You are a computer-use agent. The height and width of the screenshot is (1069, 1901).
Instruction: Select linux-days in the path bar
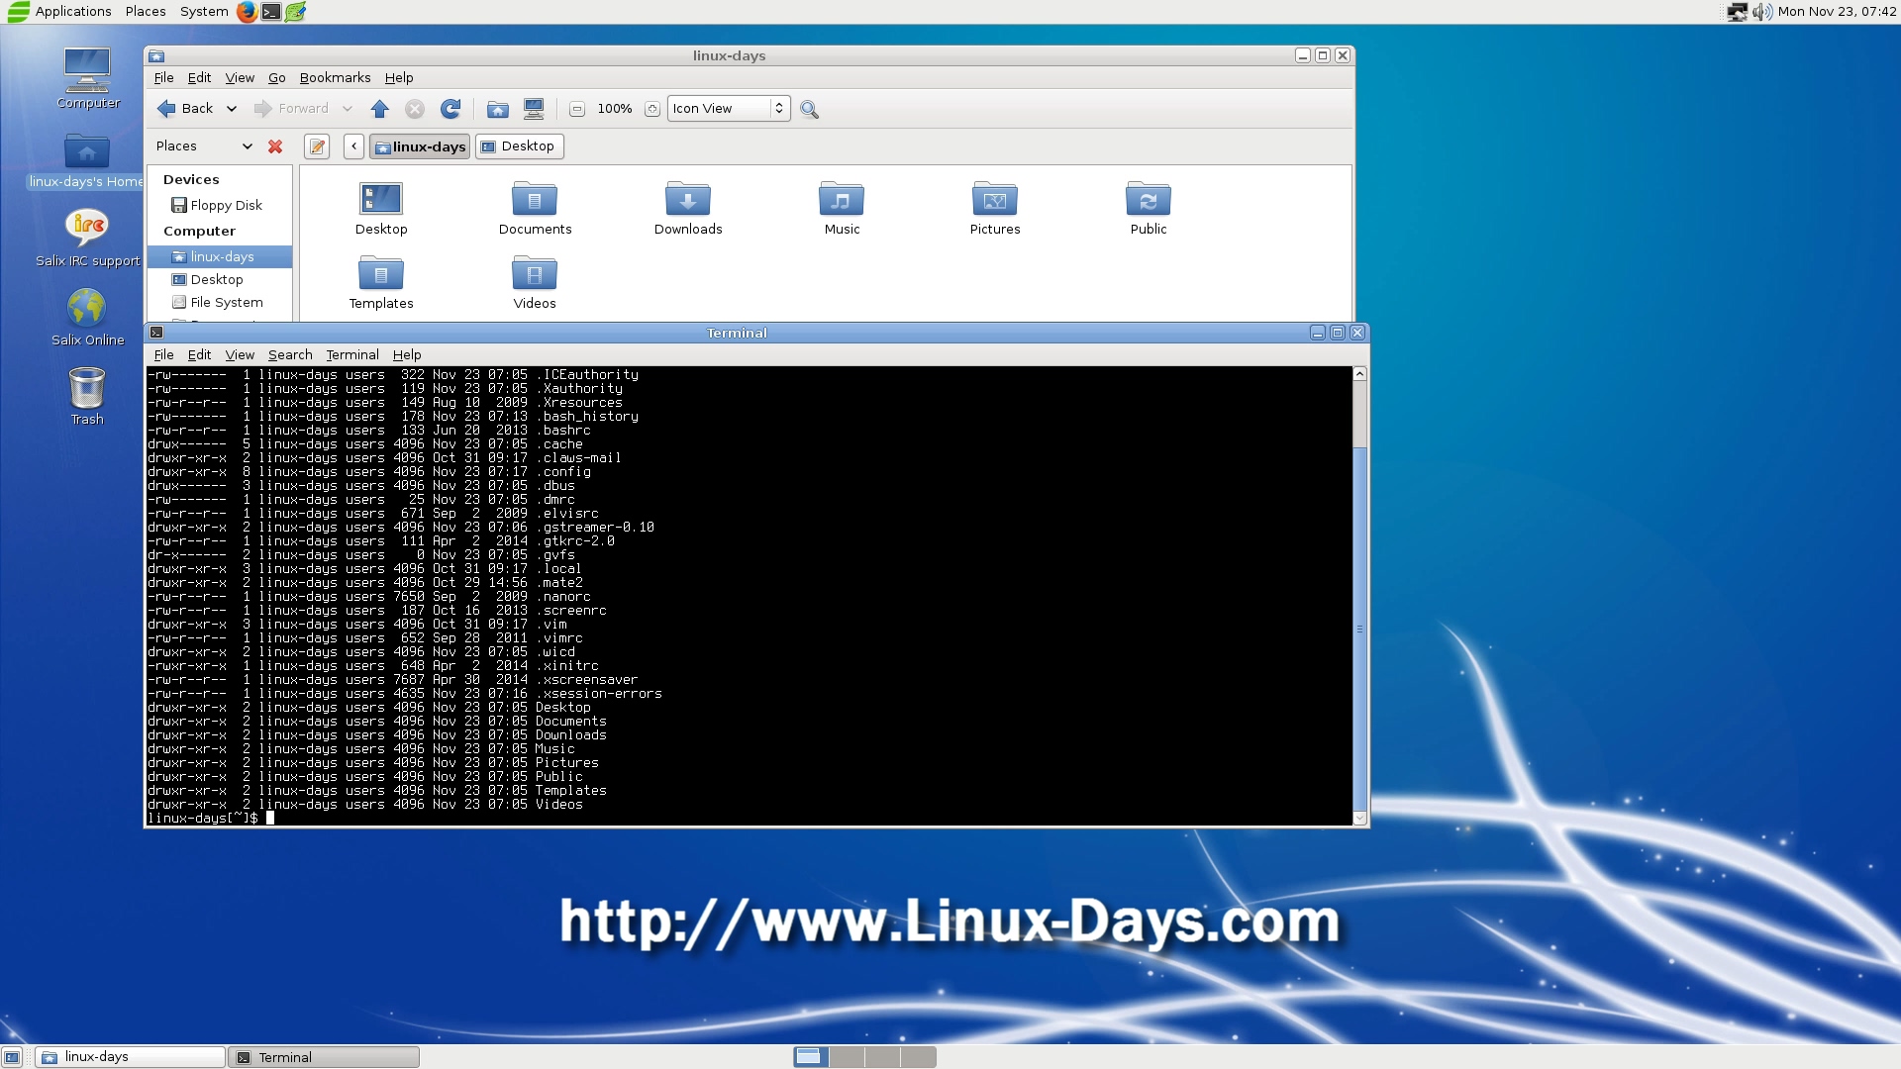click(x=420, y=146)
